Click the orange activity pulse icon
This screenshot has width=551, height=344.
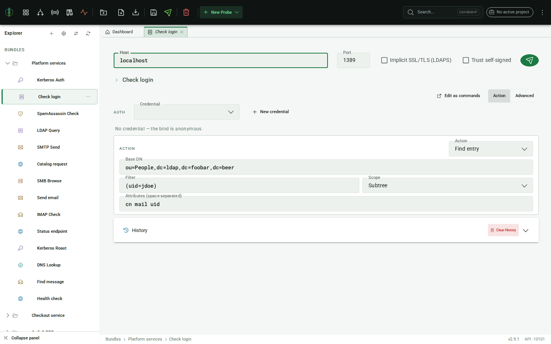click(84, 12)
